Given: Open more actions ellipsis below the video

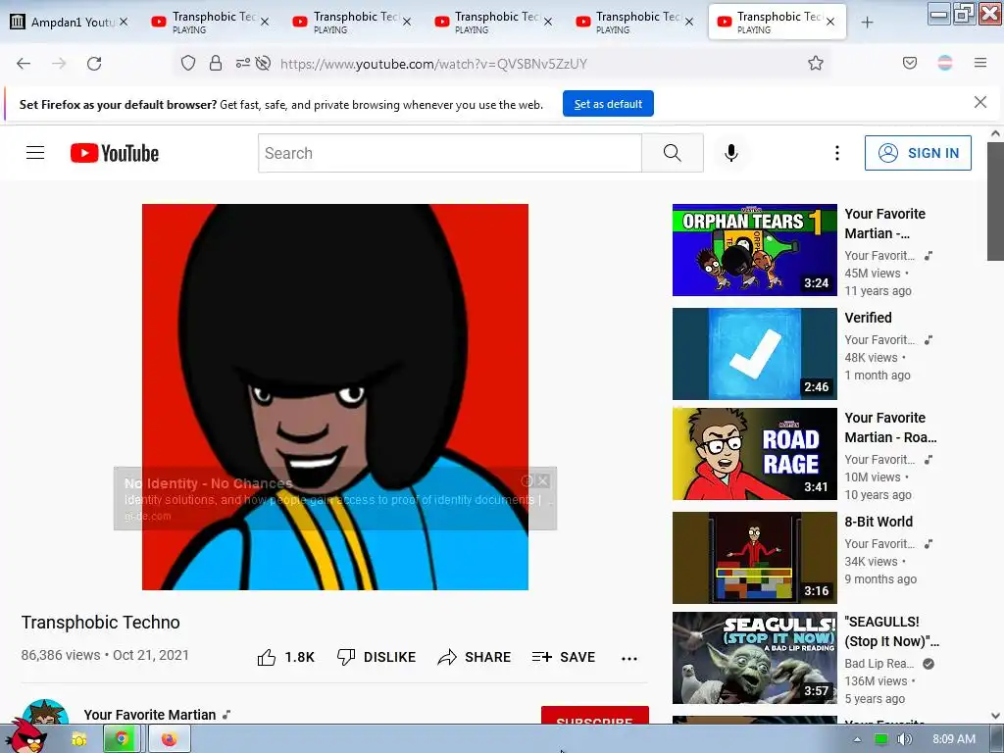Looking at the screenshot, I should point(629,658).
